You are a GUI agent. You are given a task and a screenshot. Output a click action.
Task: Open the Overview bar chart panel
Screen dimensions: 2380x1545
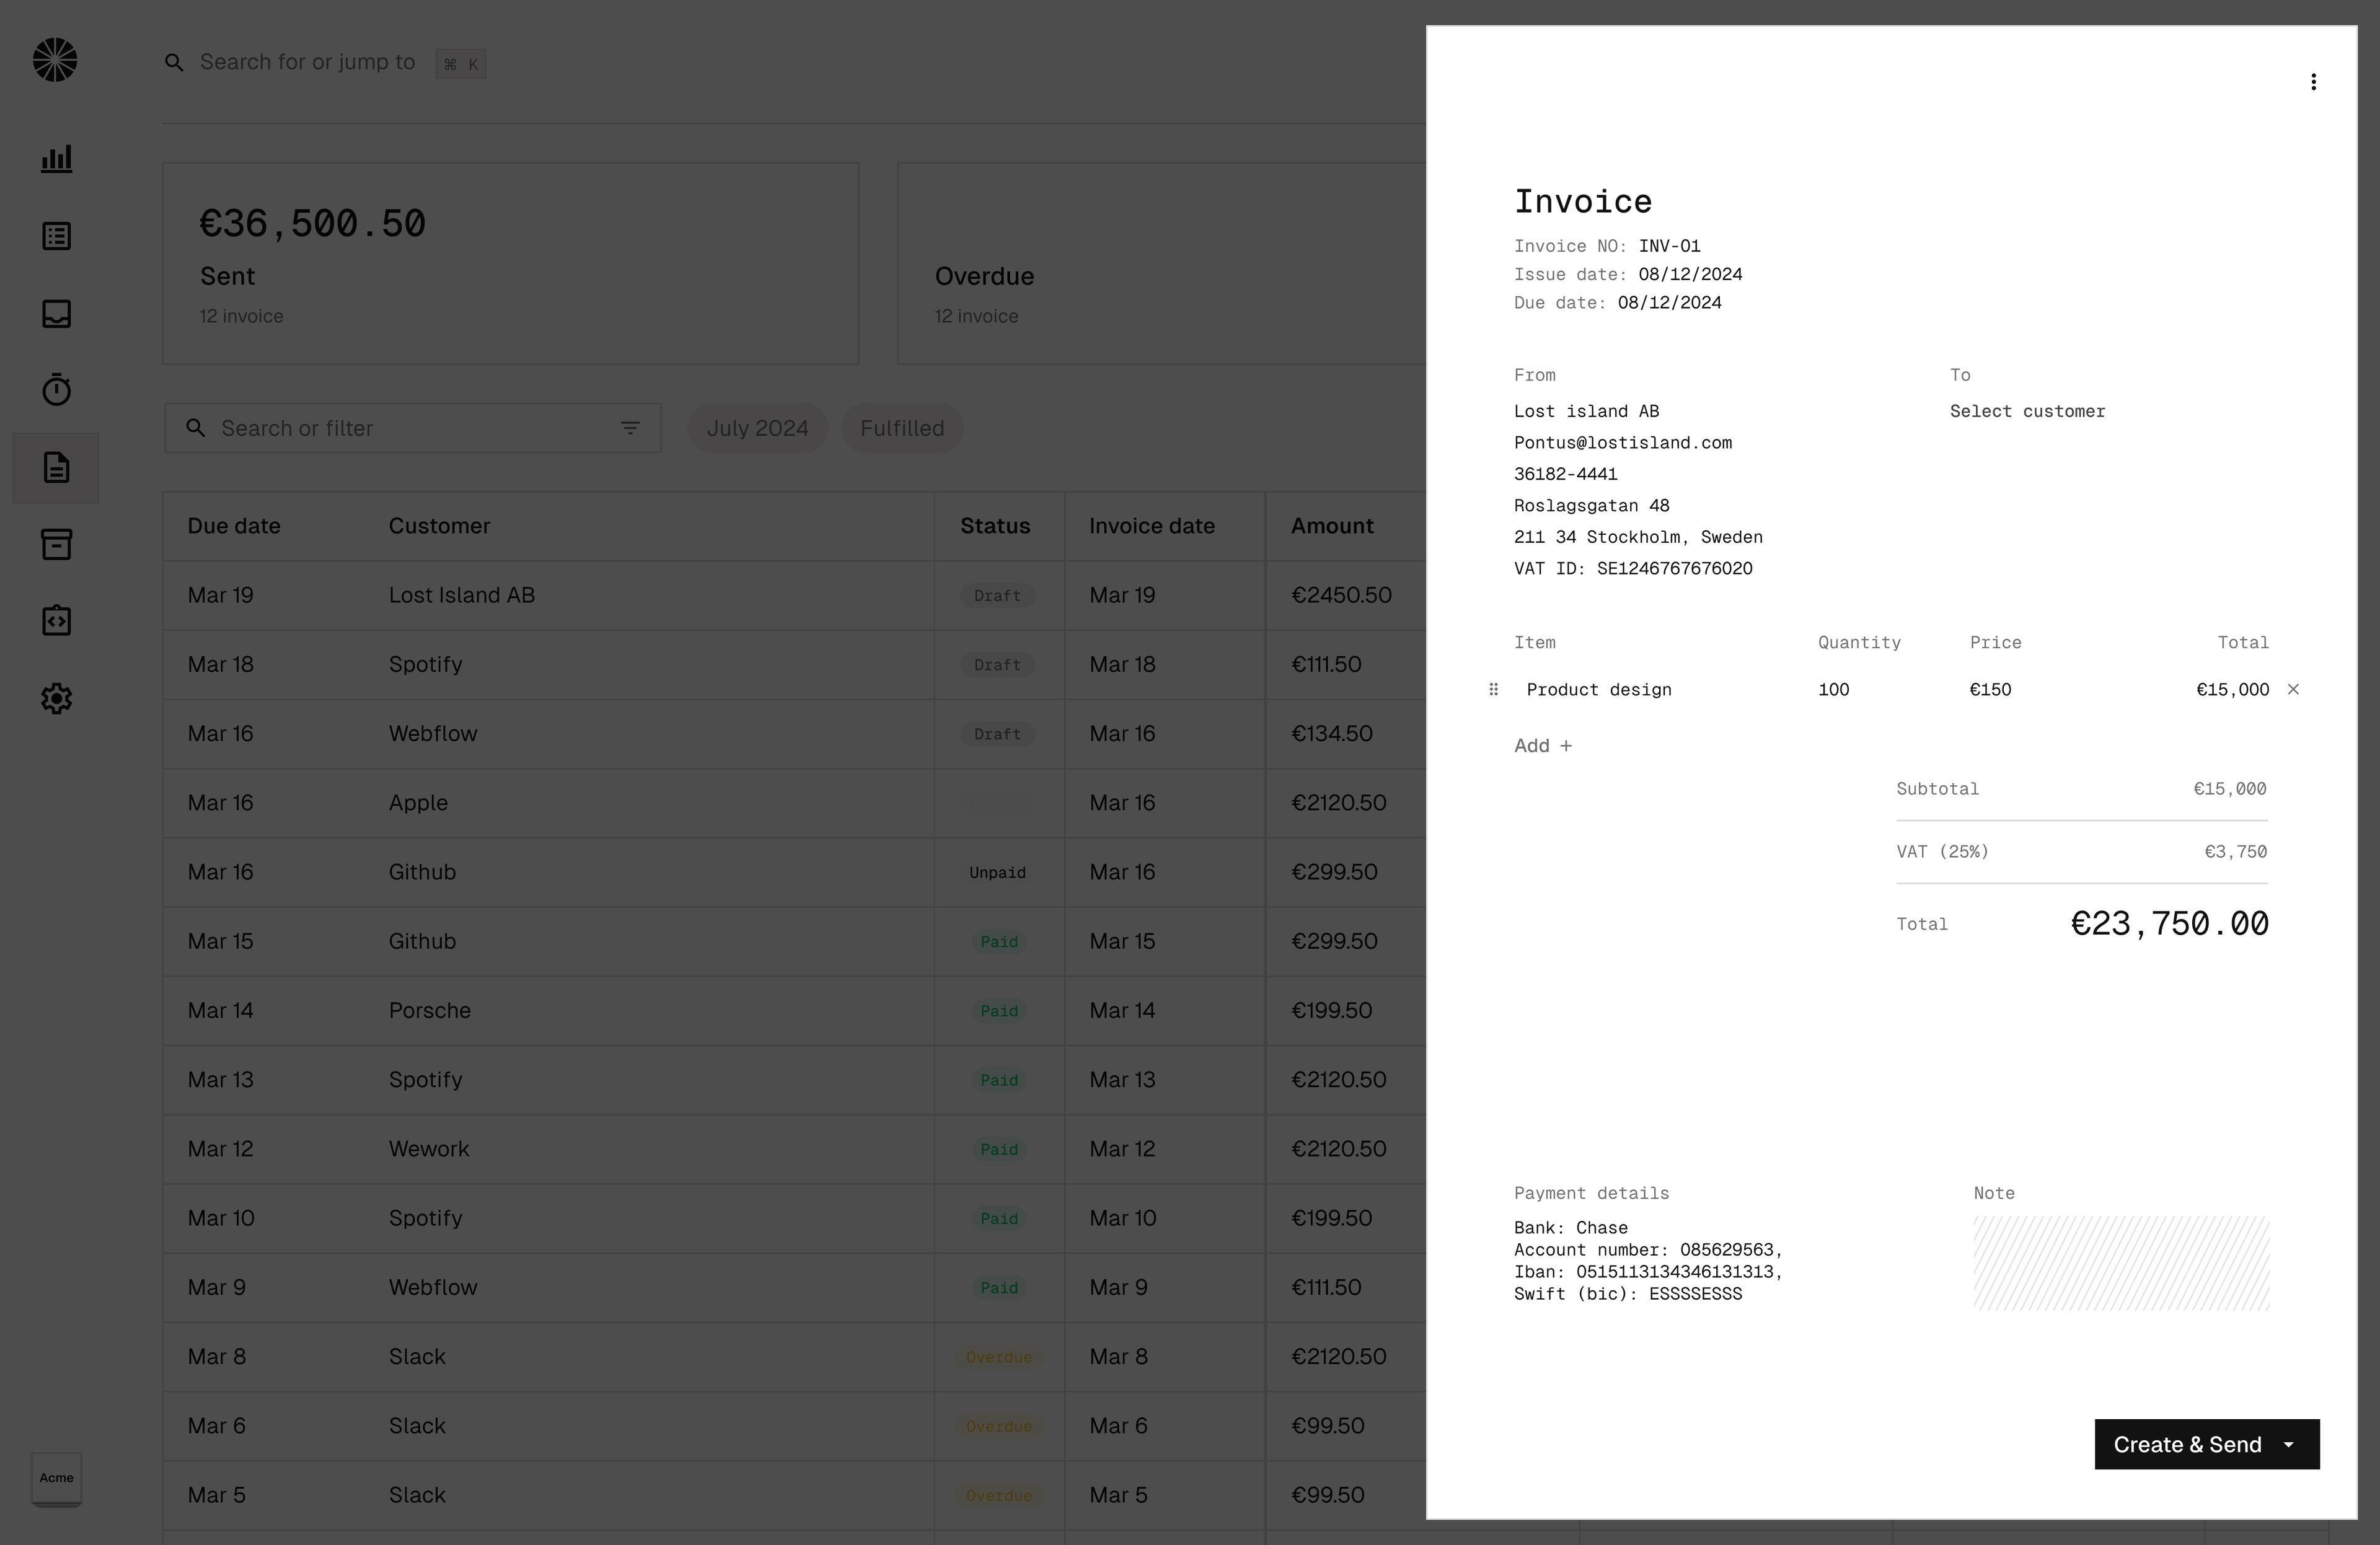pos(56,158)
